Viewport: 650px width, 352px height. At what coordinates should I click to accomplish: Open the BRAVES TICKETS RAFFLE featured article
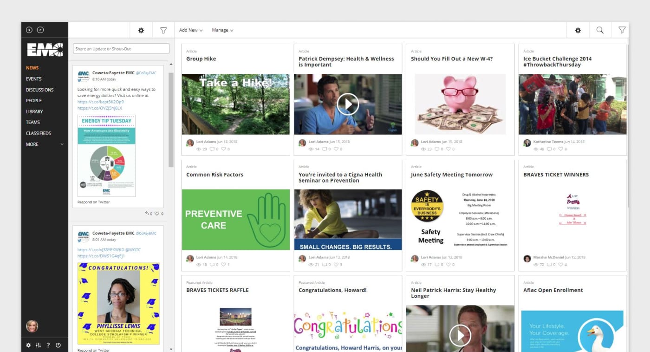point(217,290)
